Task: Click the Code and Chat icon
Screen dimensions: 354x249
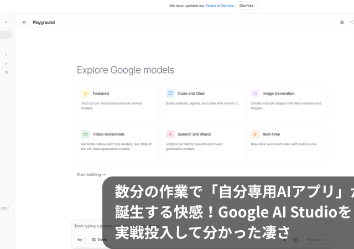Action: [x=170, y=94]
